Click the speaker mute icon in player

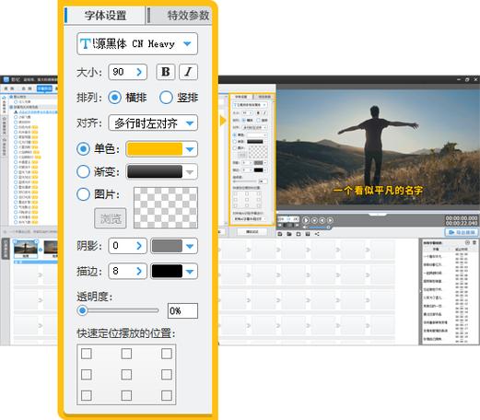coord(305,227)
